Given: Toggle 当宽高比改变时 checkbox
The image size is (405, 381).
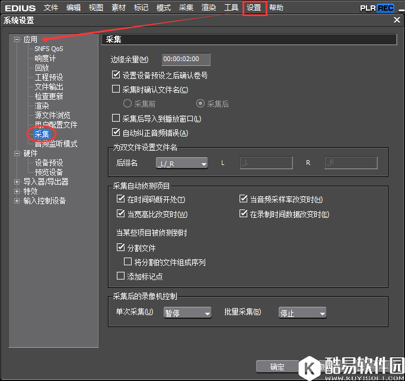Looking at the screenshot, I should (120, 214).
